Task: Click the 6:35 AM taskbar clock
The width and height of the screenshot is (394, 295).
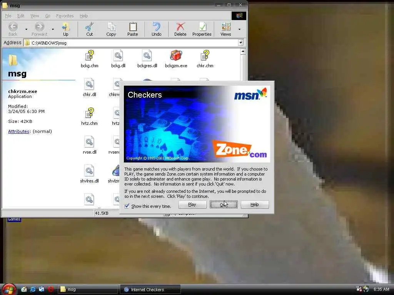Action: pyautogui.click(x=381, y=289)
